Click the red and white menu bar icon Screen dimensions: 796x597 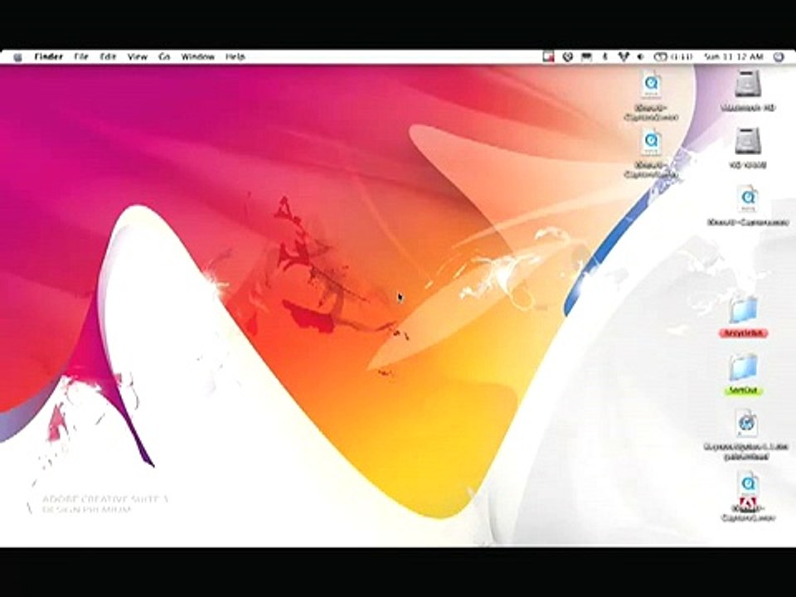pos(548,57)
